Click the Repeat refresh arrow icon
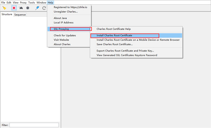This screenshot has width=211, height=128. pyautogui.click(x=44, y=8)
